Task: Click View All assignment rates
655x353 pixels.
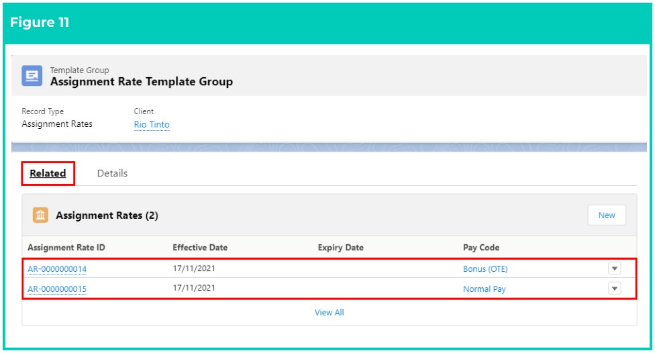Action: pos(329,313)
